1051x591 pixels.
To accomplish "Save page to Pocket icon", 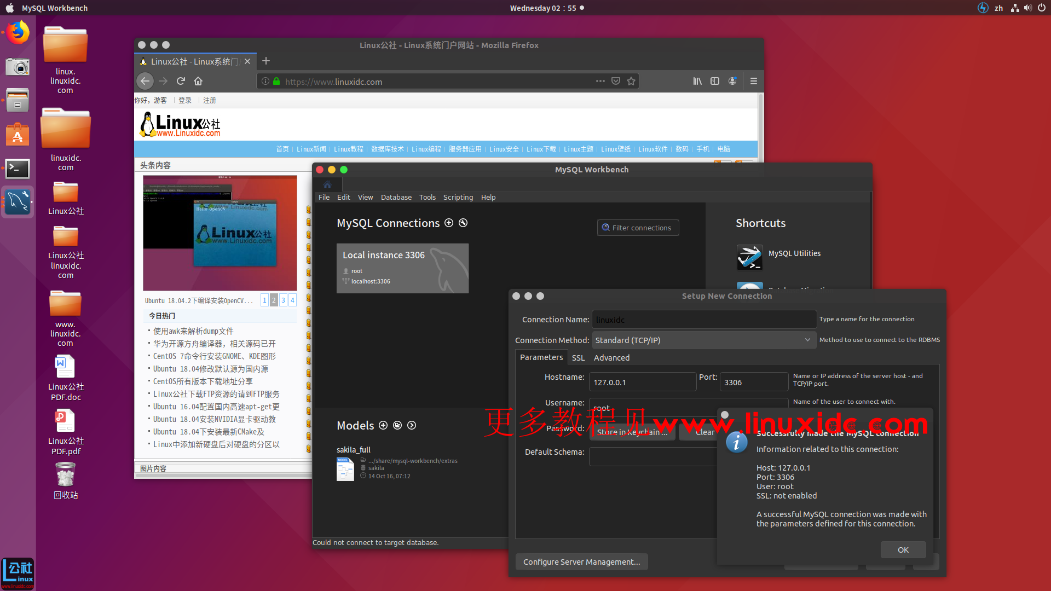I will (x=616, y=81).
